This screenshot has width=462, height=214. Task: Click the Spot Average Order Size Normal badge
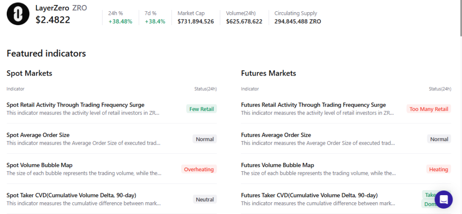click(204, 139)
